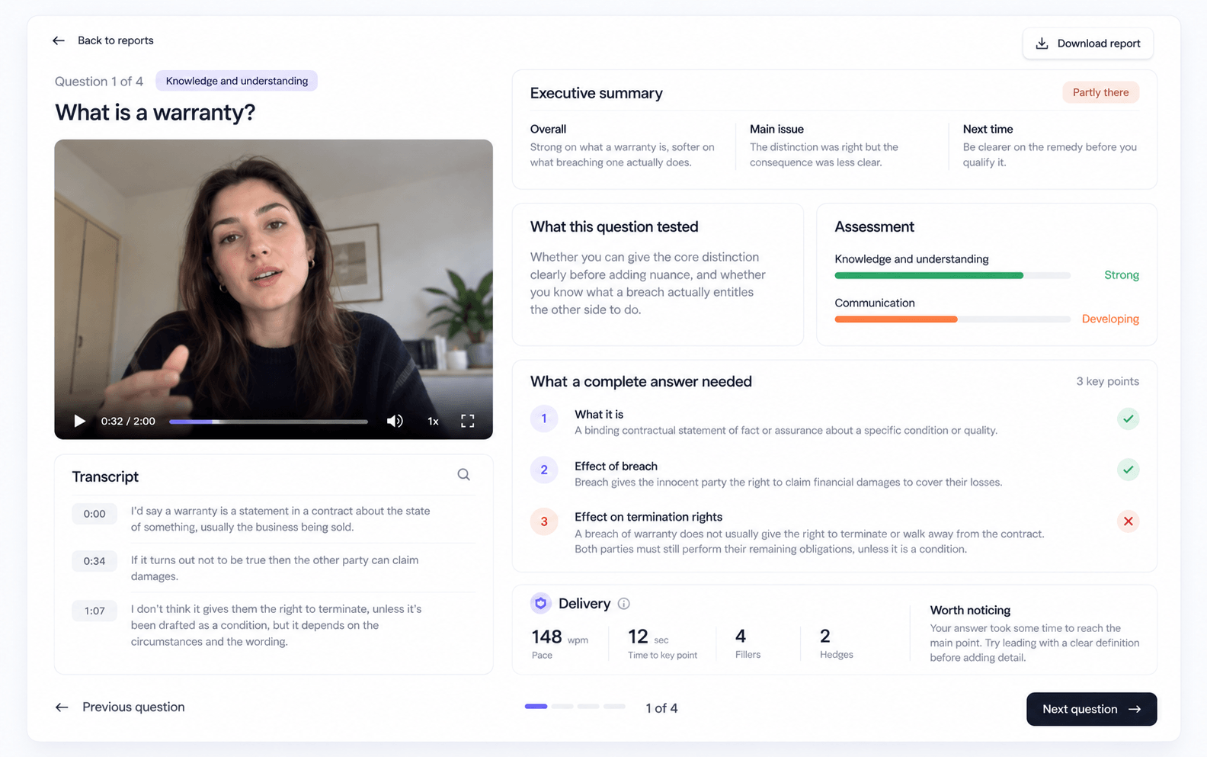Play the interview answer video

click(79, 421)
